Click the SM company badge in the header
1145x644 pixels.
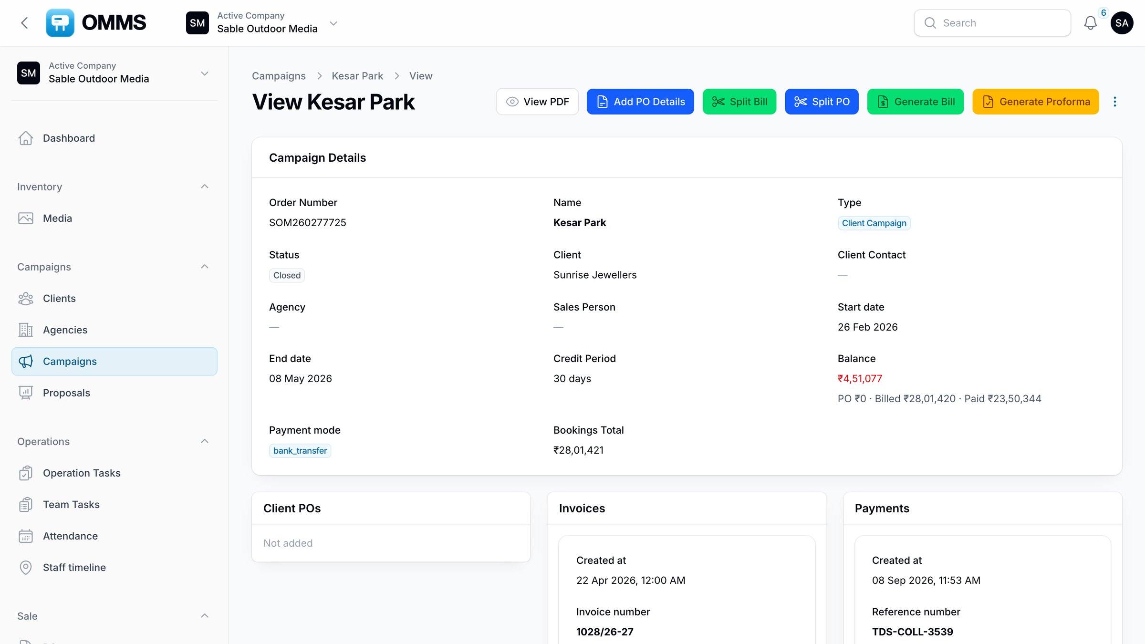(x=198, y=23)
